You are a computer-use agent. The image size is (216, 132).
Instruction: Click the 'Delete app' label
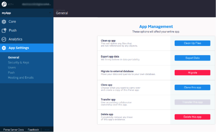click(107, 114)
